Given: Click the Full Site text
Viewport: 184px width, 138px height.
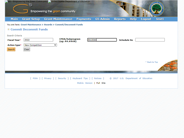Looking at the screenshot, I should 101,83.
